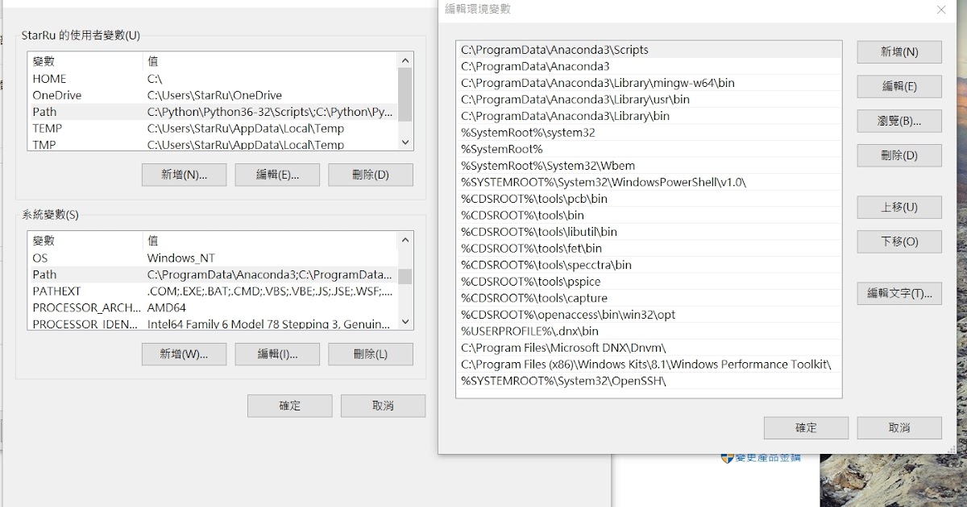This screenshot has width=967, height=507.
Task: Select Path row in user variables
Action: point(213,112)
